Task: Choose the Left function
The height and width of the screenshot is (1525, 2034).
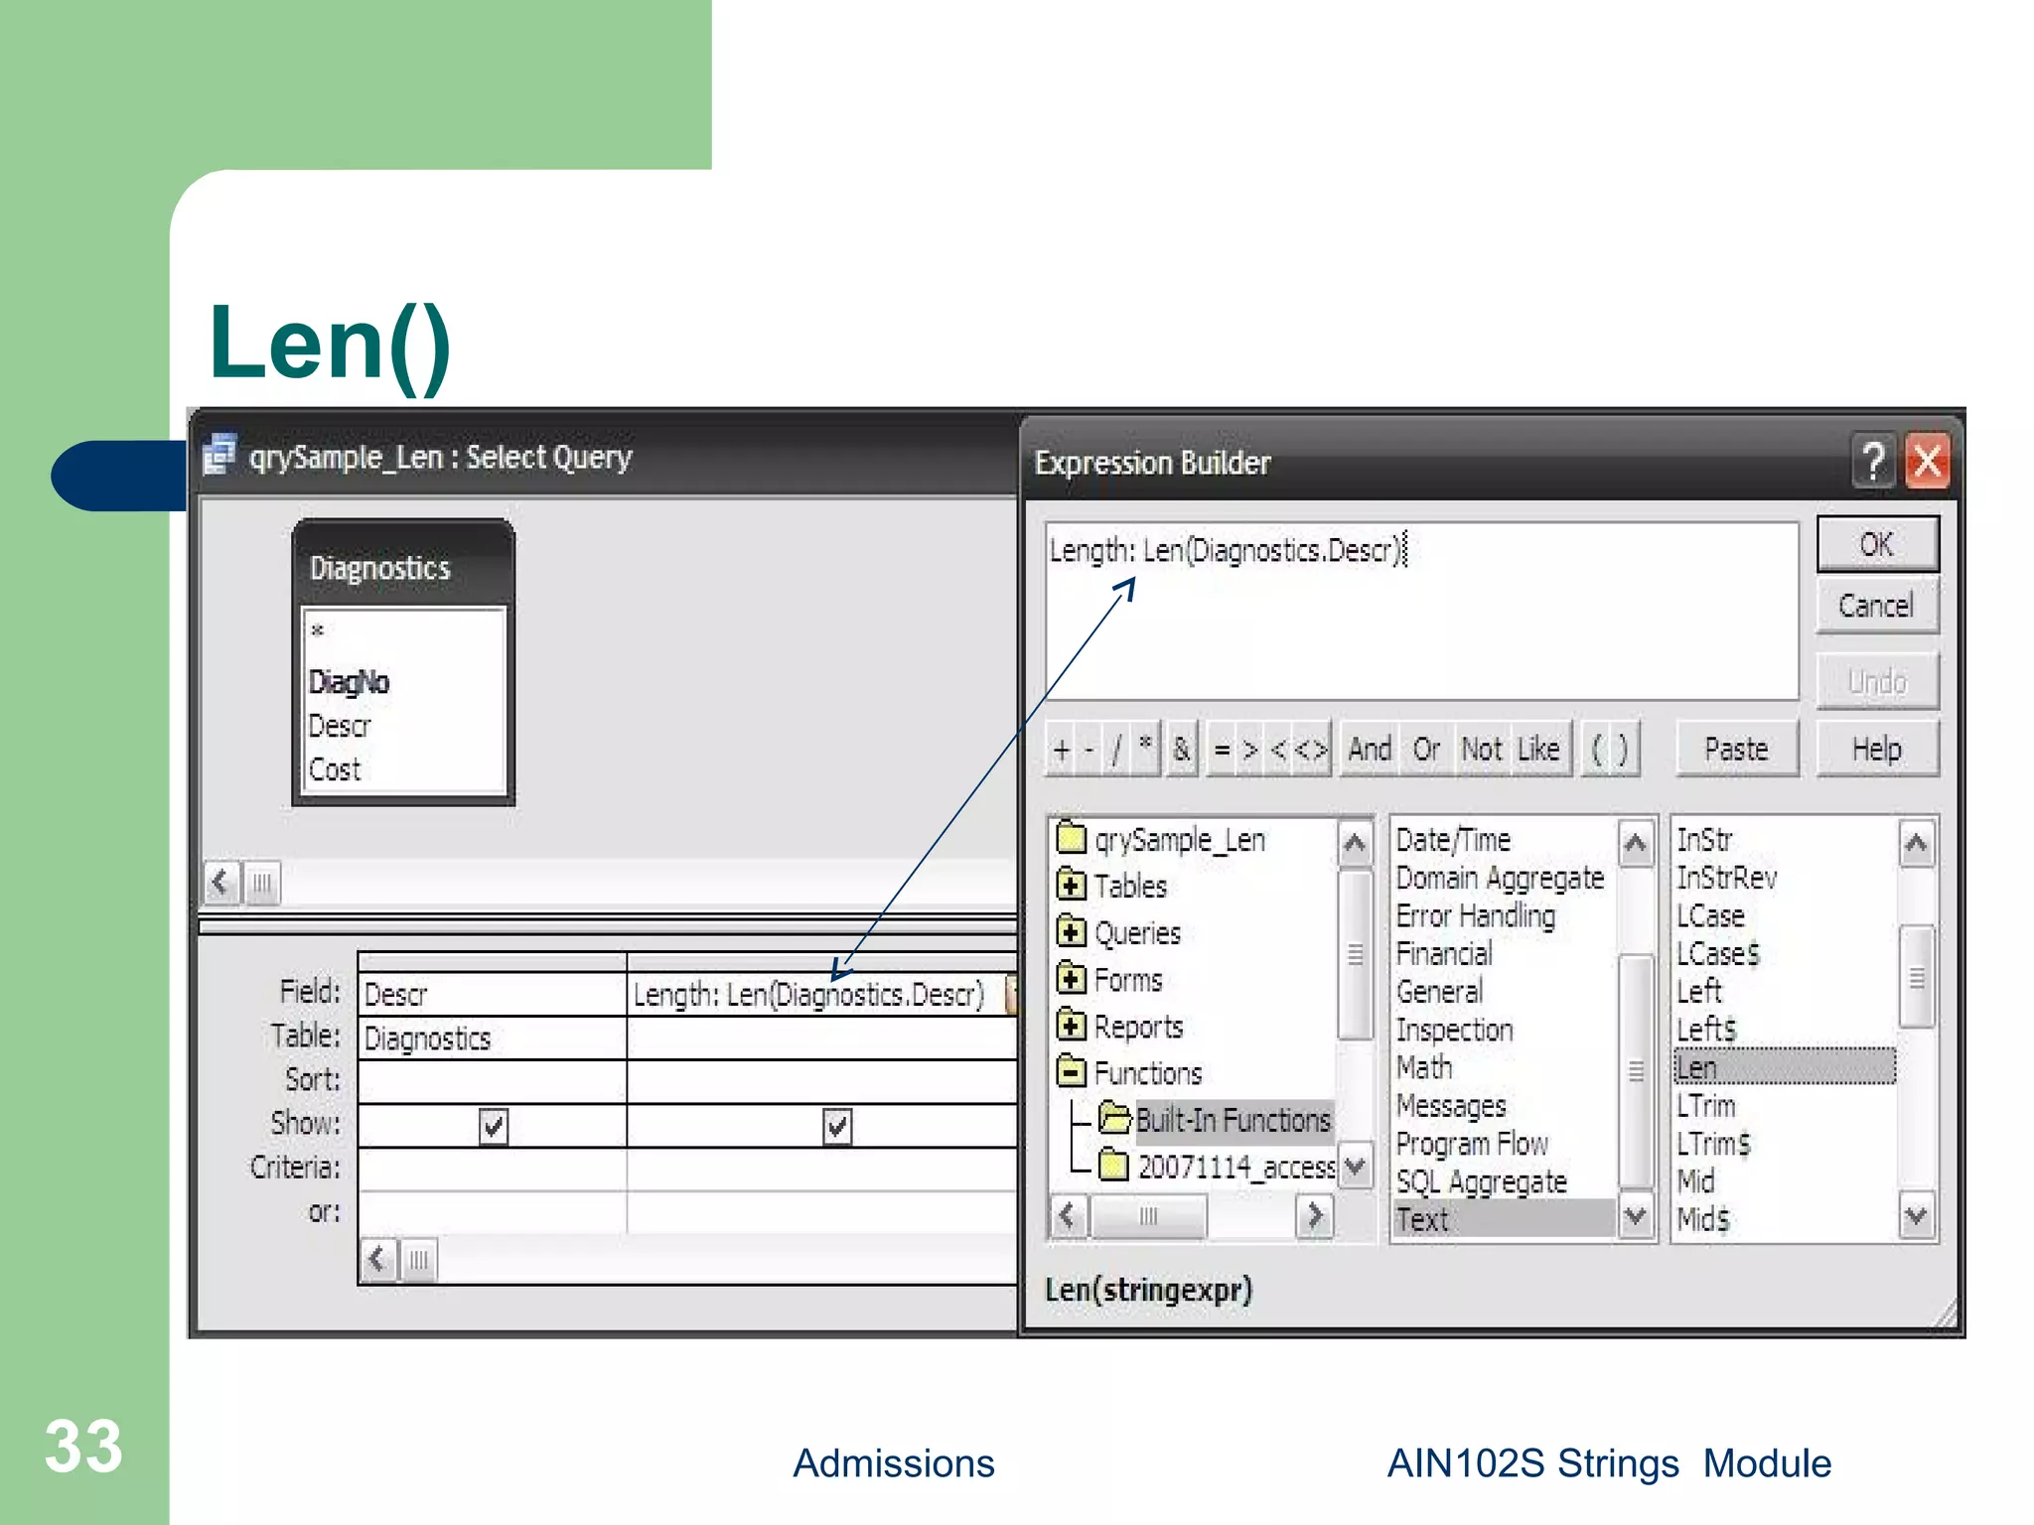Action: [x=1699, y=991]
